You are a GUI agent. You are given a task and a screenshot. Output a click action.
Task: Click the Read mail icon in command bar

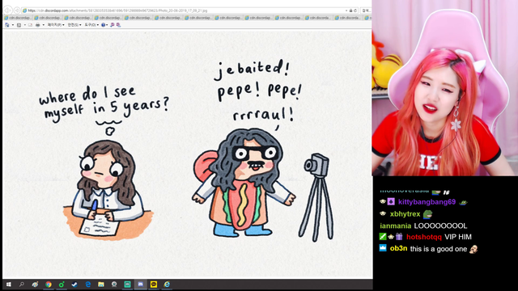coord(30,25)
